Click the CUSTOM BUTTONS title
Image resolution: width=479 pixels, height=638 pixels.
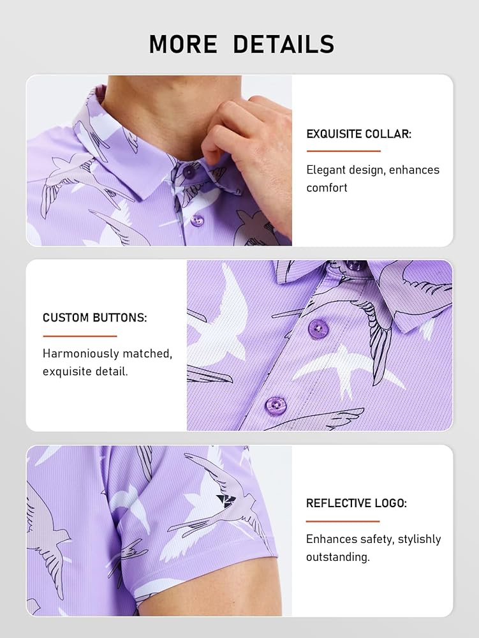coord(95,317)
